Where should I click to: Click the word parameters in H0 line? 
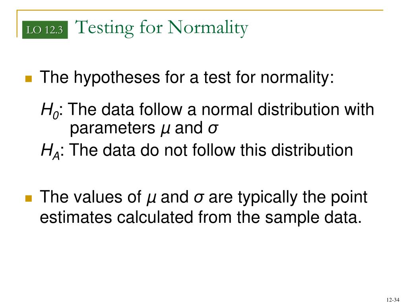[112, 129]
